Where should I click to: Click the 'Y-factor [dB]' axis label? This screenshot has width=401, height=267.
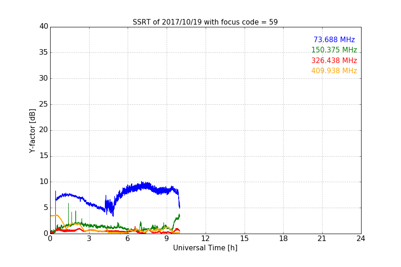[32, 131]
